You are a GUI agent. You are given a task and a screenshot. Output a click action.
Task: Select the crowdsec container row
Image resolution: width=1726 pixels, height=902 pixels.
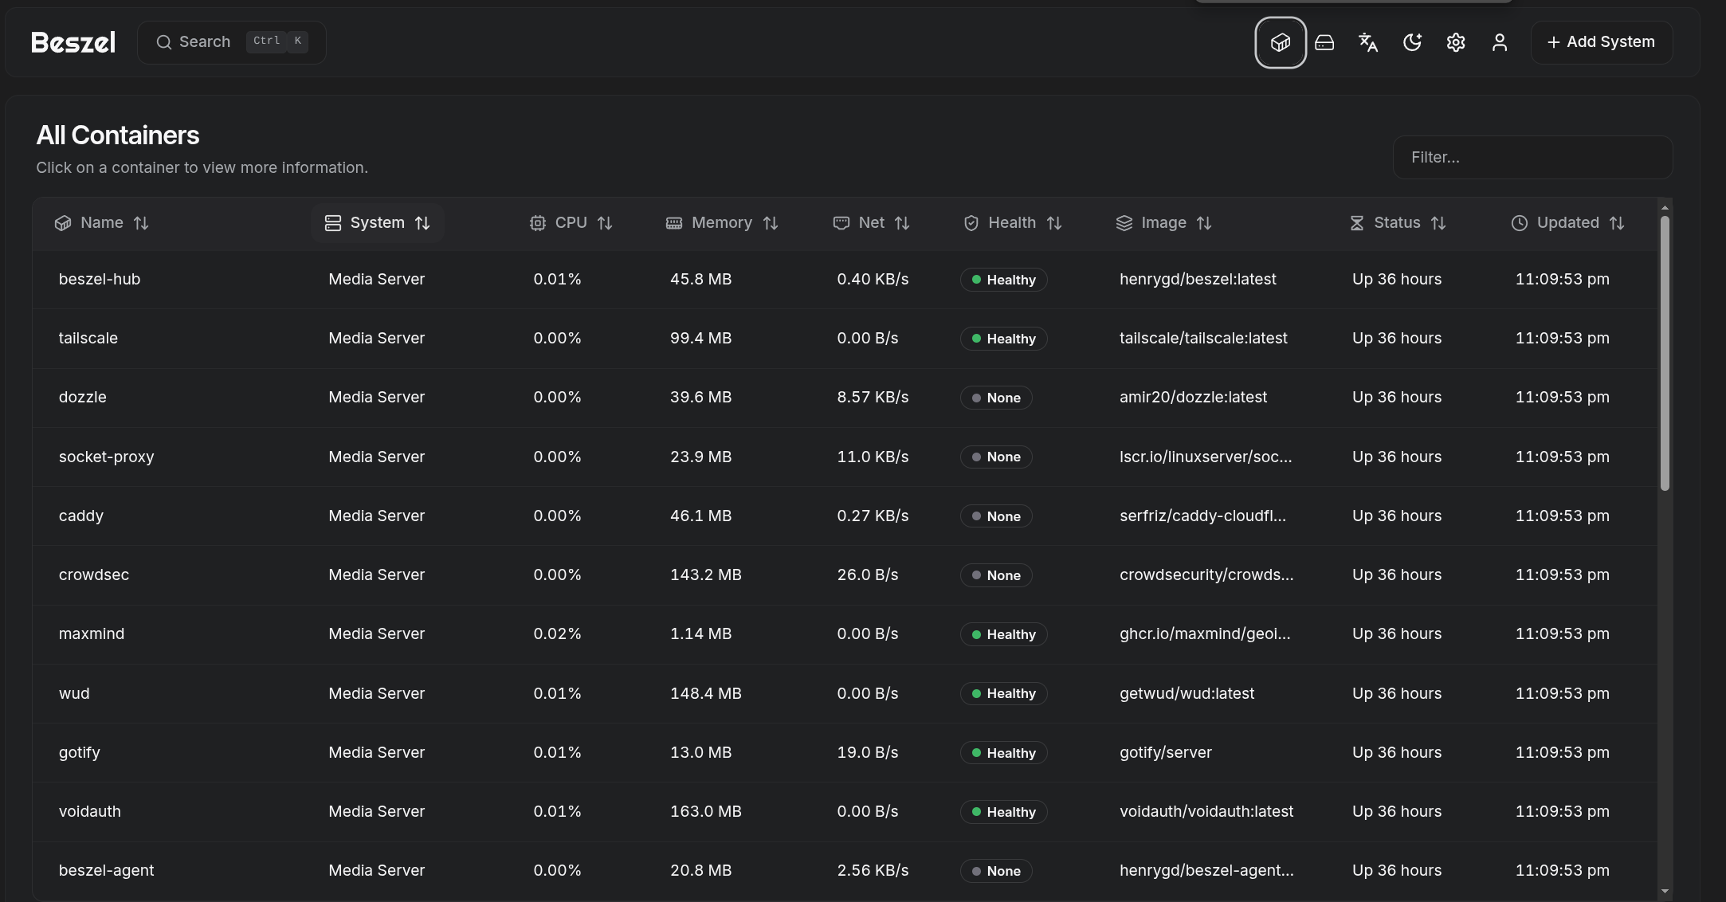point(94,575)
